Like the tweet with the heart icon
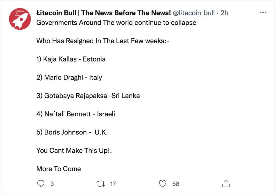The height and width of the screenshot is (194, 277). click(x=162, y=183)
